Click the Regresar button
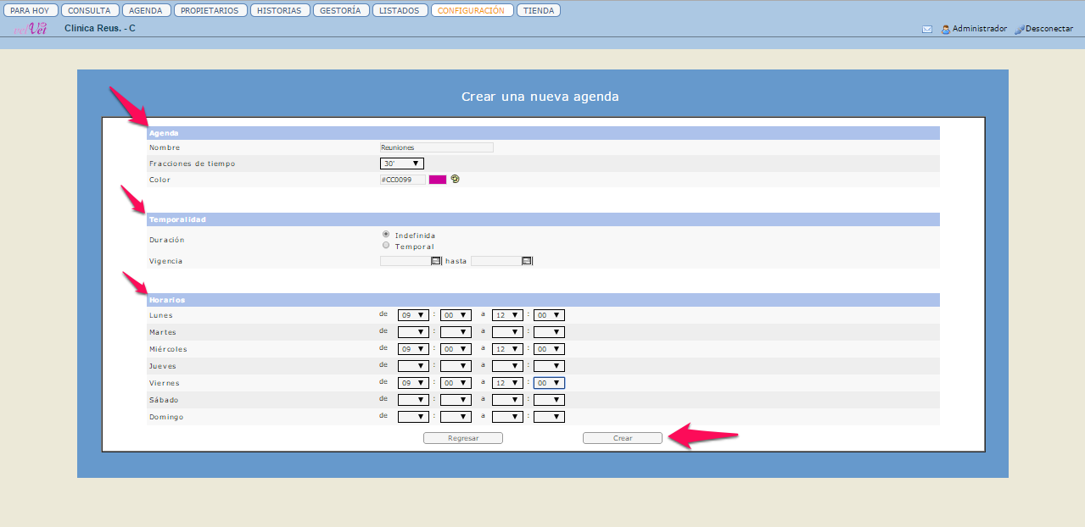The height and width of the screenshot is (527, 1085). 463,438
